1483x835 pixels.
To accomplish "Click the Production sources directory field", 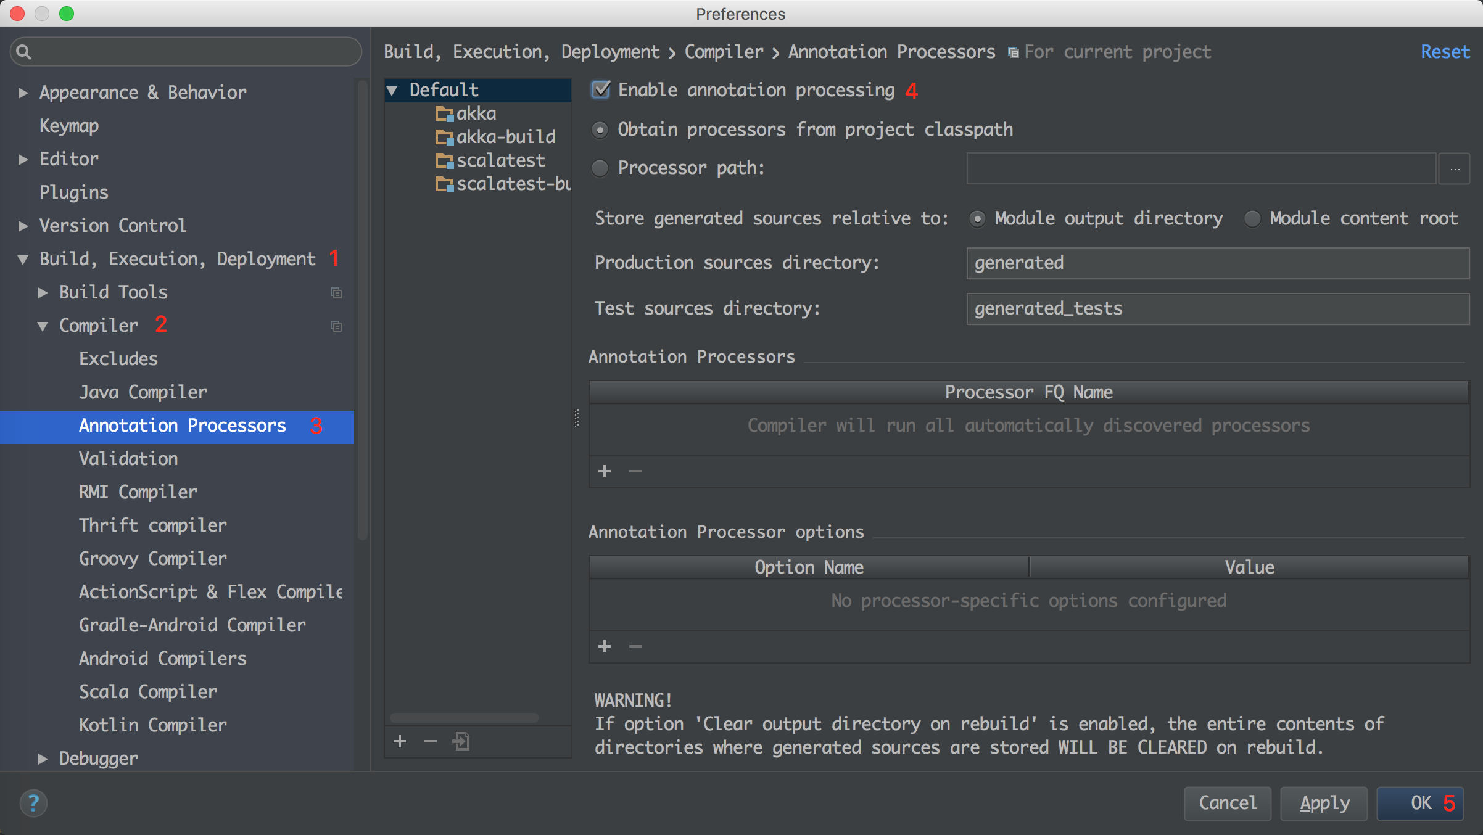I will 1218,263.
